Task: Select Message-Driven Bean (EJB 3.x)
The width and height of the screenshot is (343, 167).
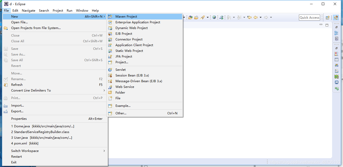Action: tap(145, 81)
